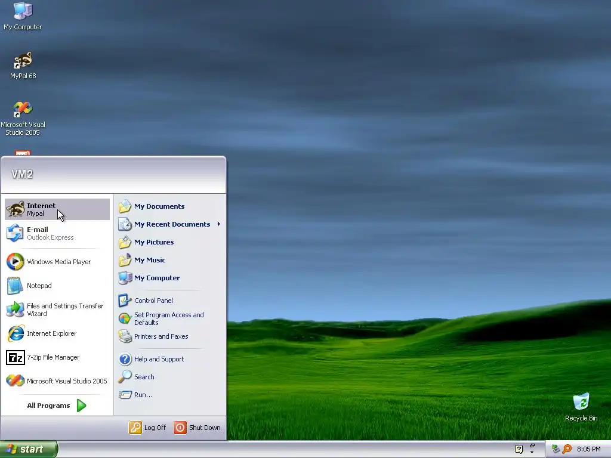
Task: Open the My Computer desktop icon
Action: pyautogui.click(x=23, y=16)
